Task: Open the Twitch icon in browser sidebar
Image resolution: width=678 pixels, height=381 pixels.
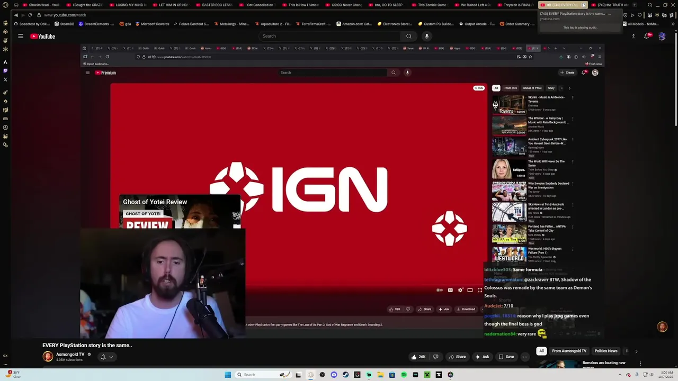Action: [x=5, y=70]
